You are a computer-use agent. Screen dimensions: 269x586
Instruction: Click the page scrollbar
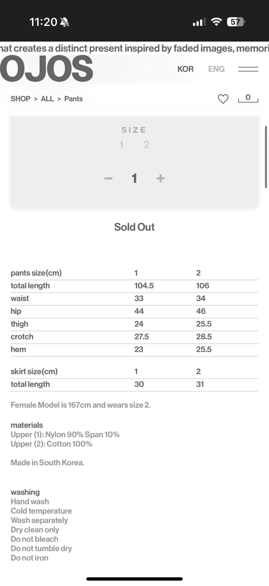click(x=266, y=152)
